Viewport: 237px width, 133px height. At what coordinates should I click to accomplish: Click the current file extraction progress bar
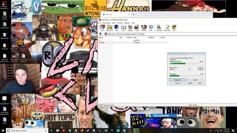point(186,64)
